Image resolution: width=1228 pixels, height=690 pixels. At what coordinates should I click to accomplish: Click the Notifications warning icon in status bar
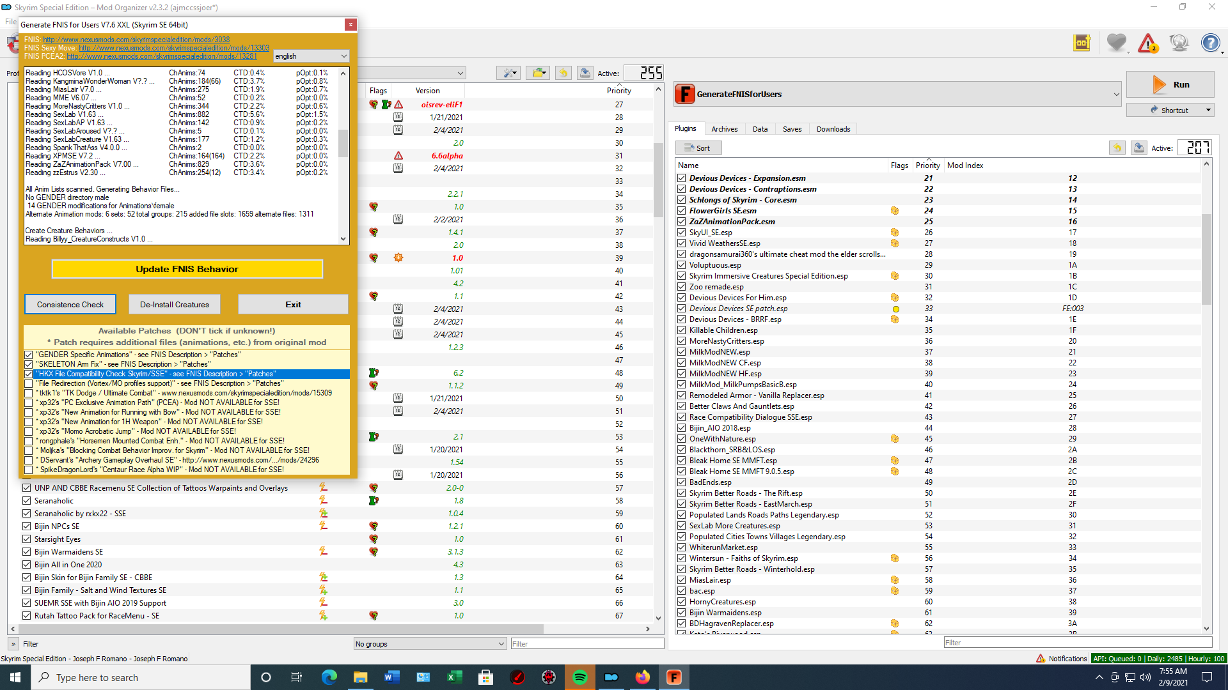tap(1041, 658)
